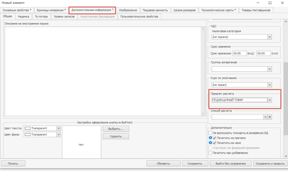This screenshot has width=288, height=171.
Task: Select Дополнительная информация tab
Action: coord(92,10)
